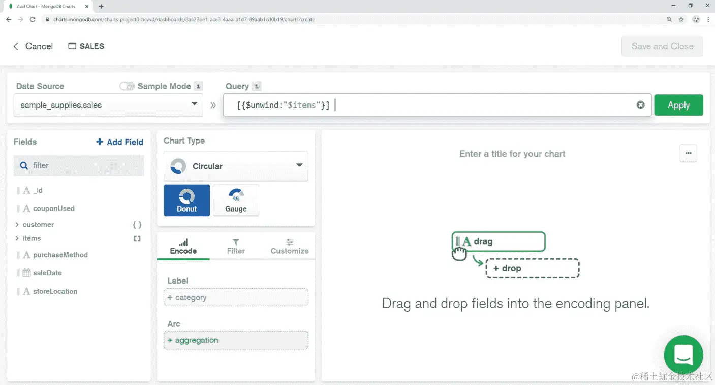This screenshot has width=716, height=385.
Task: Click Save and Close
Action: (662, 46)
